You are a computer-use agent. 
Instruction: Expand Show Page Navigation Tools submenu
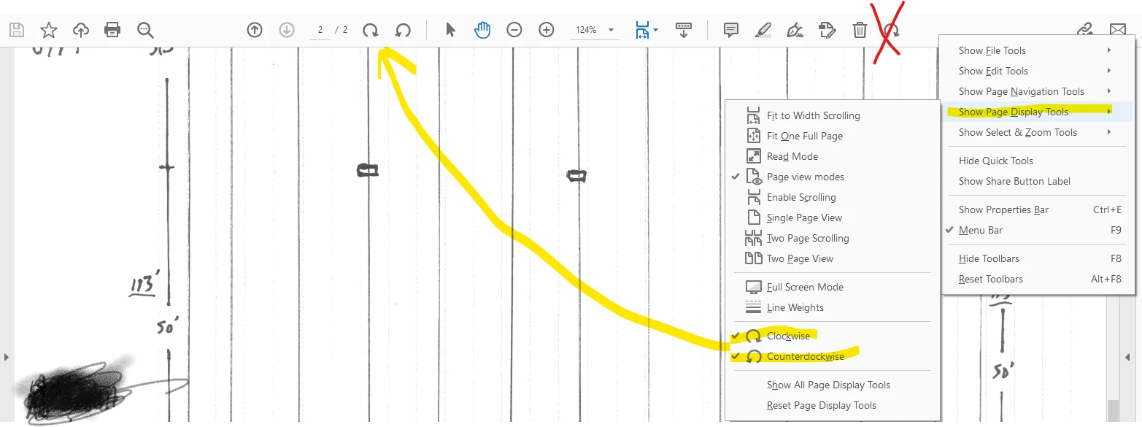click(x=1037, y=91)
